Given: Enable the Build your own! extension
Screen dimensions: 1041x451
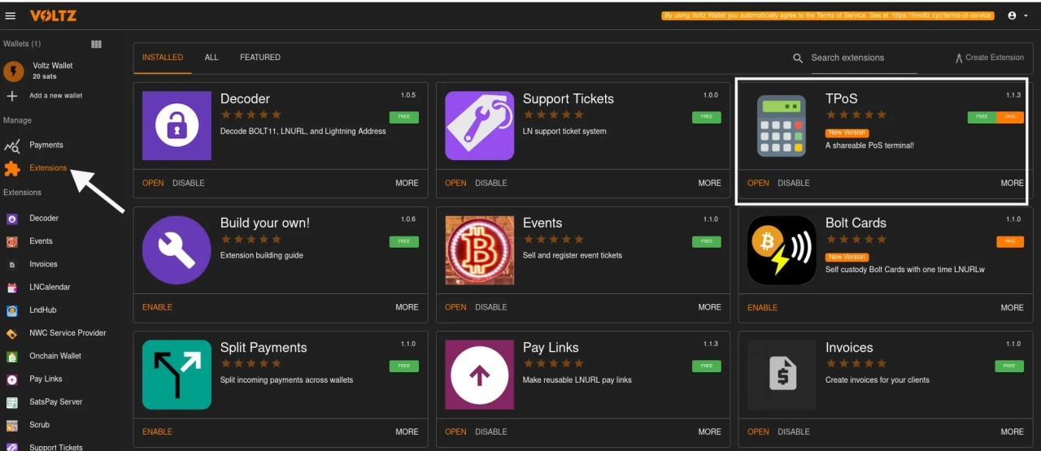Looking at the screenshot, I should (x=157, y=307).
